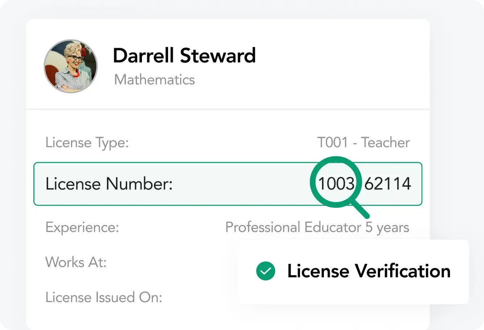
Task: Click the Mathematics subject subtitle
Action: pyautogui.click(x=154, y=80)
